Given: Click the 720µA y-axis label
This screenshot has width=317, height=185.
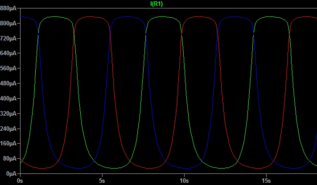Looking at the screenshot, I should point(8,38).
